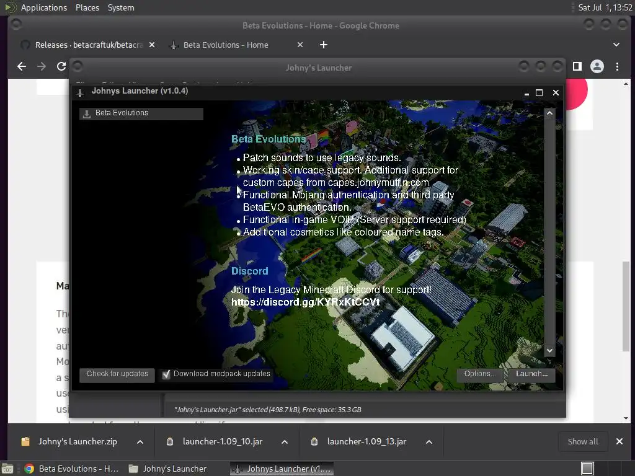Open Chrome three-dot menu
The image size is (635, 476).
tap(617, 66)
